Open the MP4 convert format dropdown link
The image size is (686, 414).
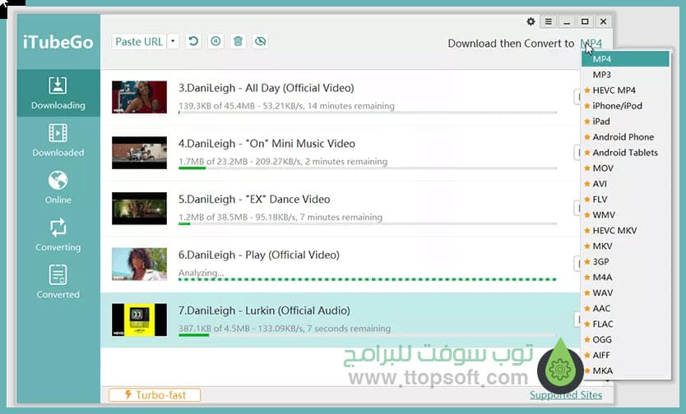[x=591, y=44]
